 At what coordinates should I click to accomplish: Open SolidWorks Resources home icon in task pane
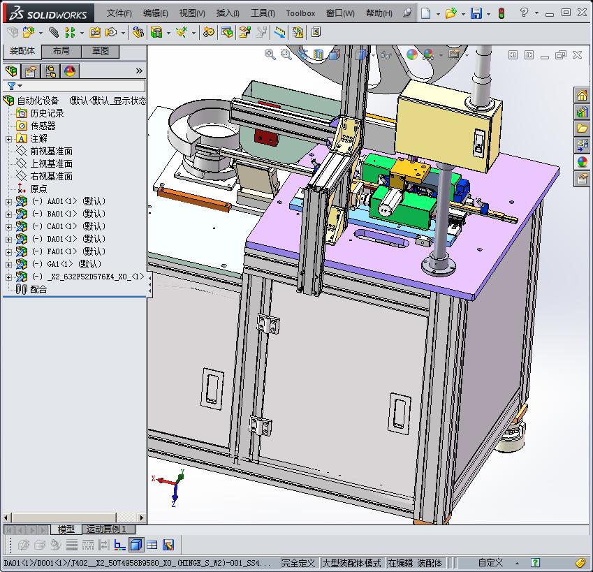click(582, 96)
